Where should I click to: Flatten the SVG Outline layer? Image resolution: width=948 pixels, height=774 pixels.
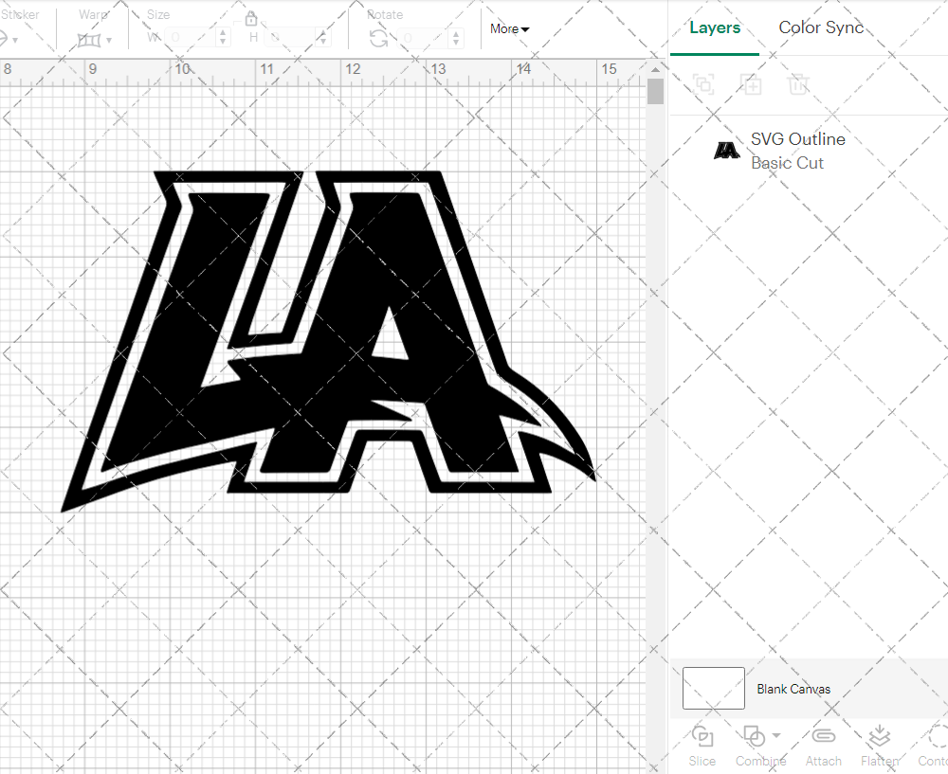pos(879,746)
